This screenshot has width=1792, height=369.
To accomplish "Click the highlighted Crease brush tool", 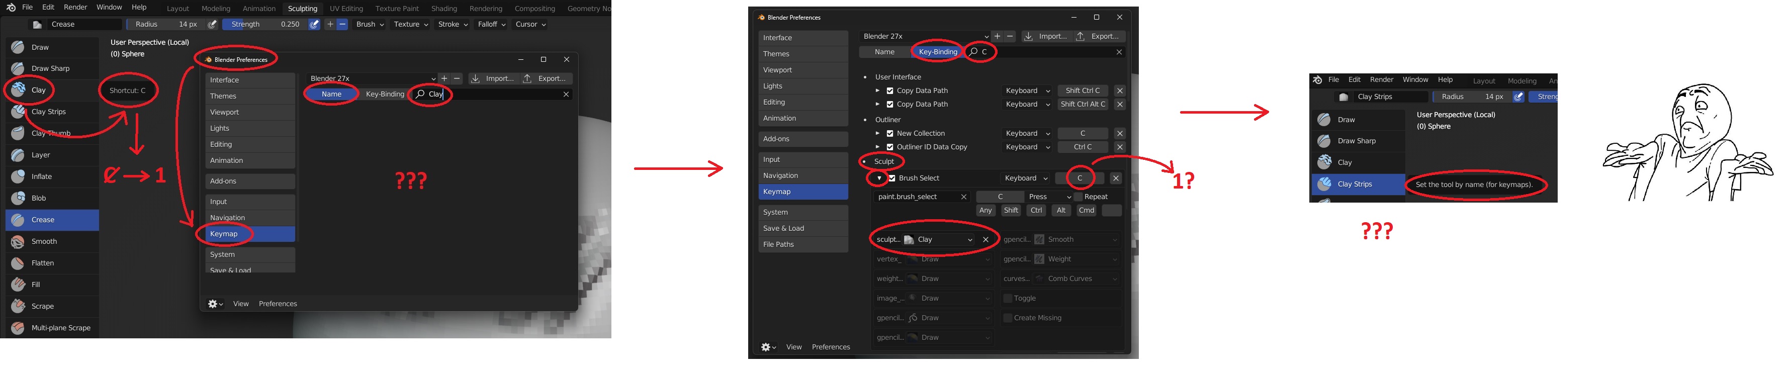I will (52, 220).
